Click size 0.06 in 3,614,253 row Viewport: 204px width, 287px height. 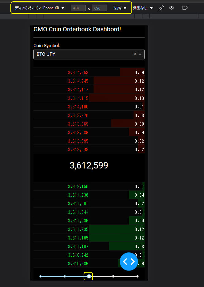click(x=139, y=73)
